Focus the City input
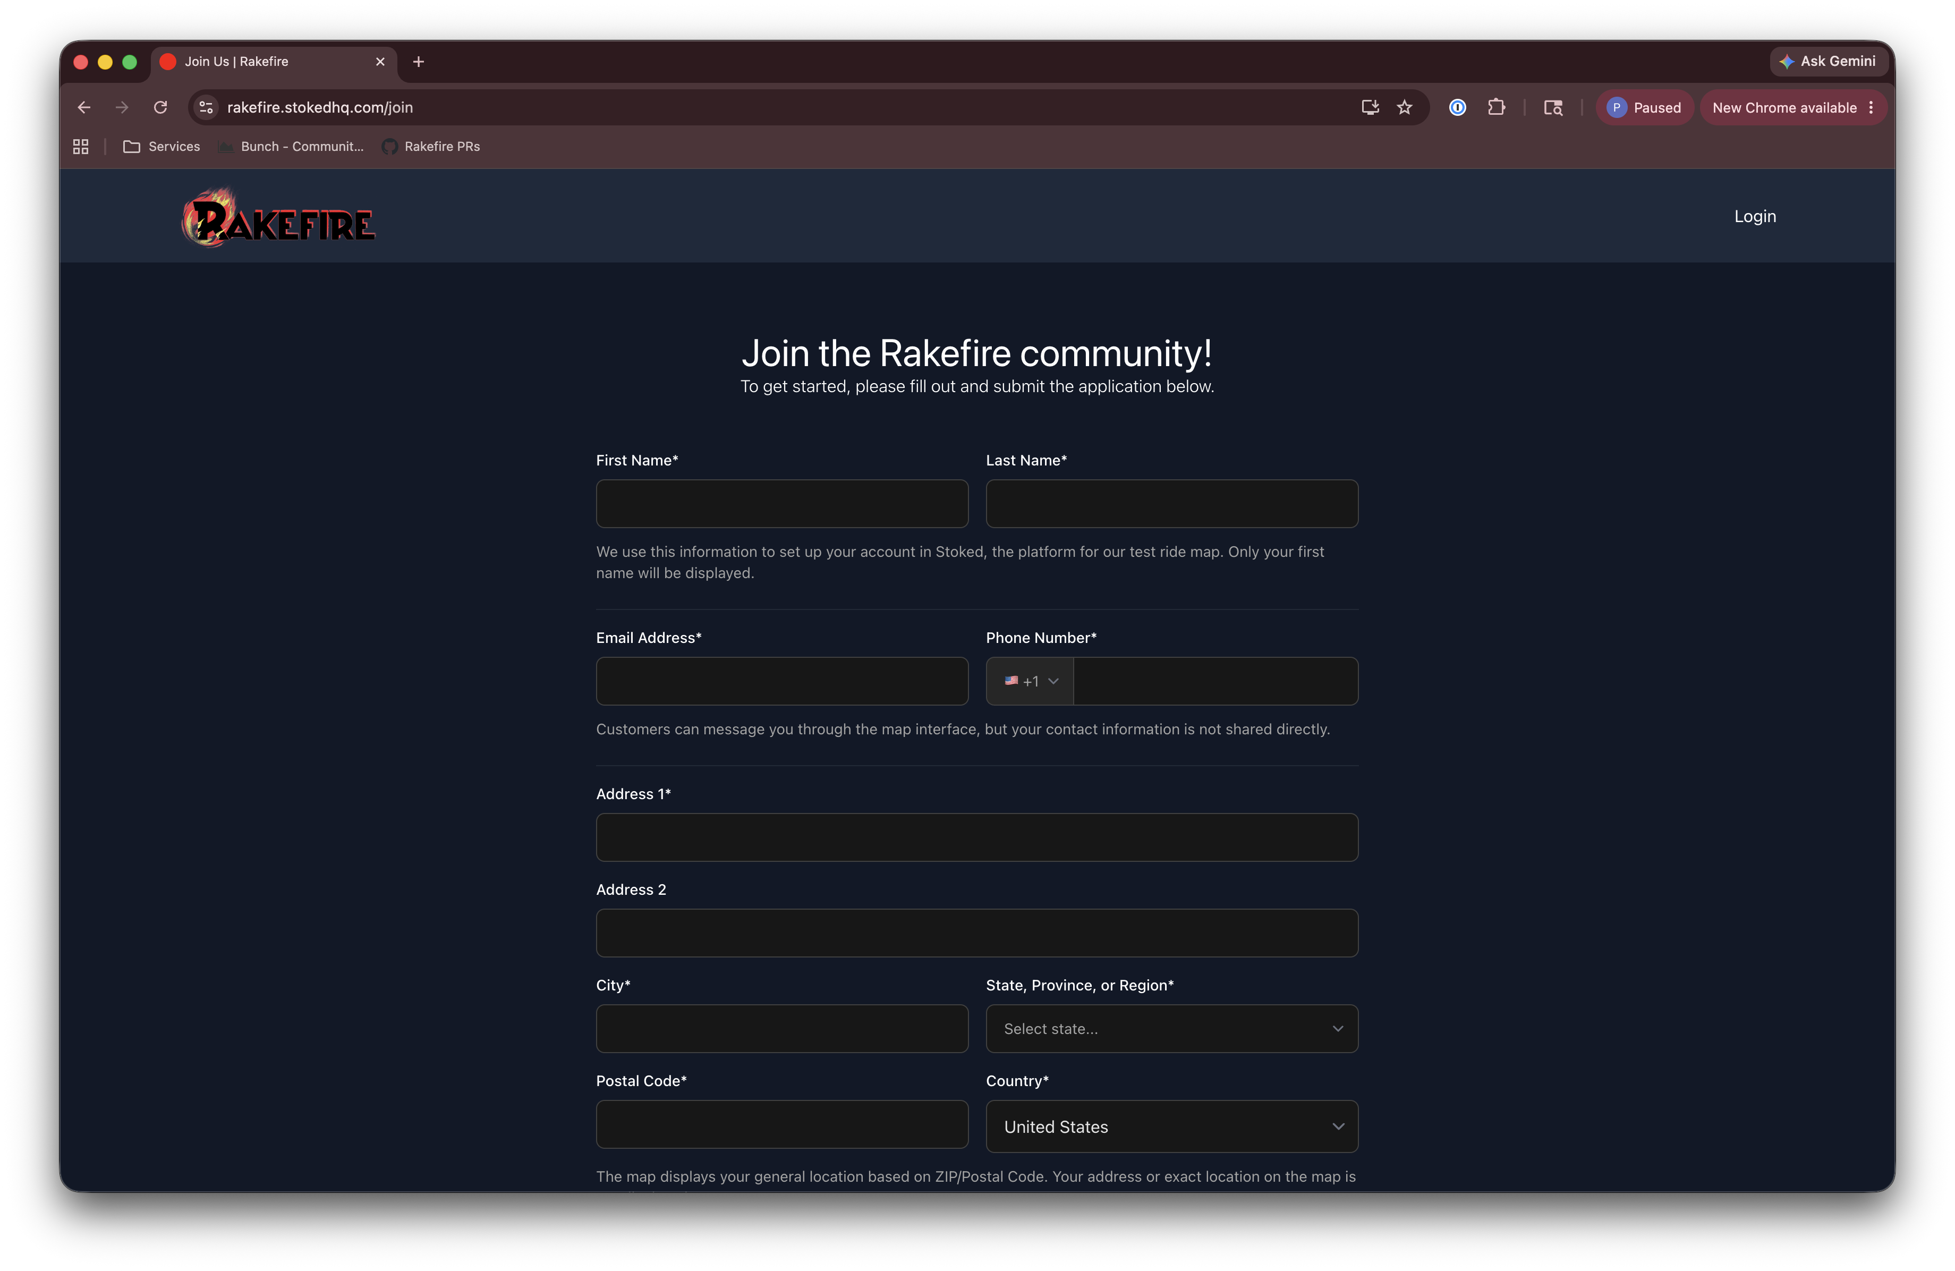 [x=782, y=1029]
